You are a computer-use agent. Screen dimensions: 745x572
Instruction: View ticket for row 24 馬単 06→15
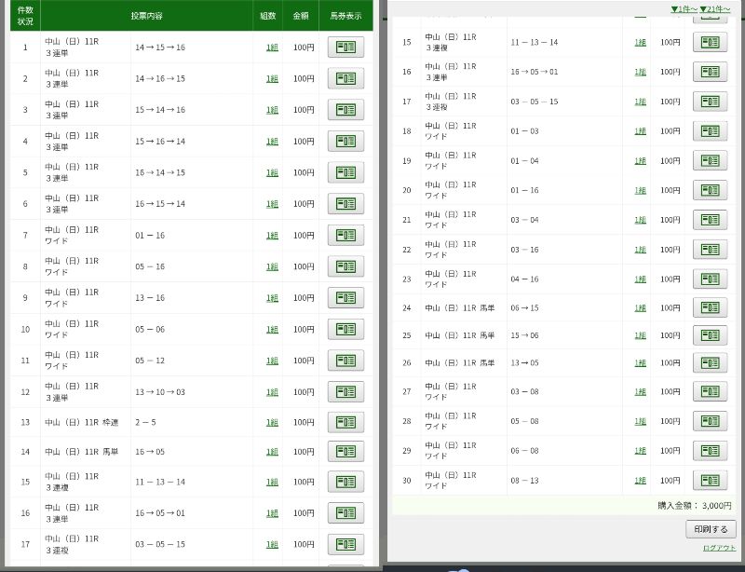(x=710, y=308)
